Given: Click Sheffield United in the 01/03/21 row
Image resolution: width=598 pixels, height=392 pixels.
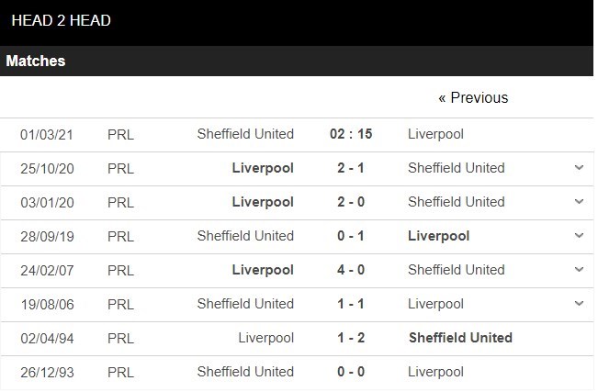Looking at the screenshot, I should [x=245, y=134].
